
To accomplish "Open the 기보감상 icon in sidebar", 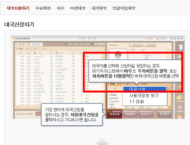I will pyautogui.click(x=180, y=109).
